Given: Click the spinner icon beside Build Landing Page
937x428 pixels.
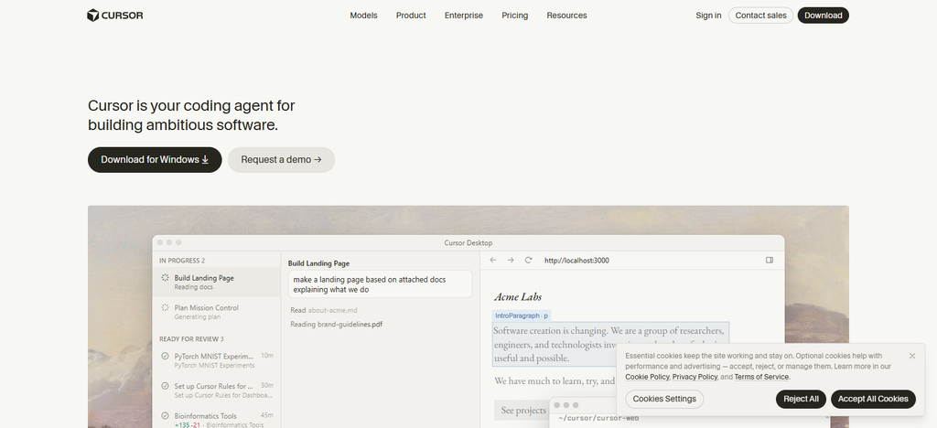Looking at the screenshot, I should [x=165, y=278].
